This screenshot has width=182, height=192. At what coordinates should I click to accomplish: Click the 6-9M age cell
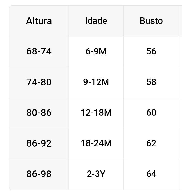click(96, 51)
